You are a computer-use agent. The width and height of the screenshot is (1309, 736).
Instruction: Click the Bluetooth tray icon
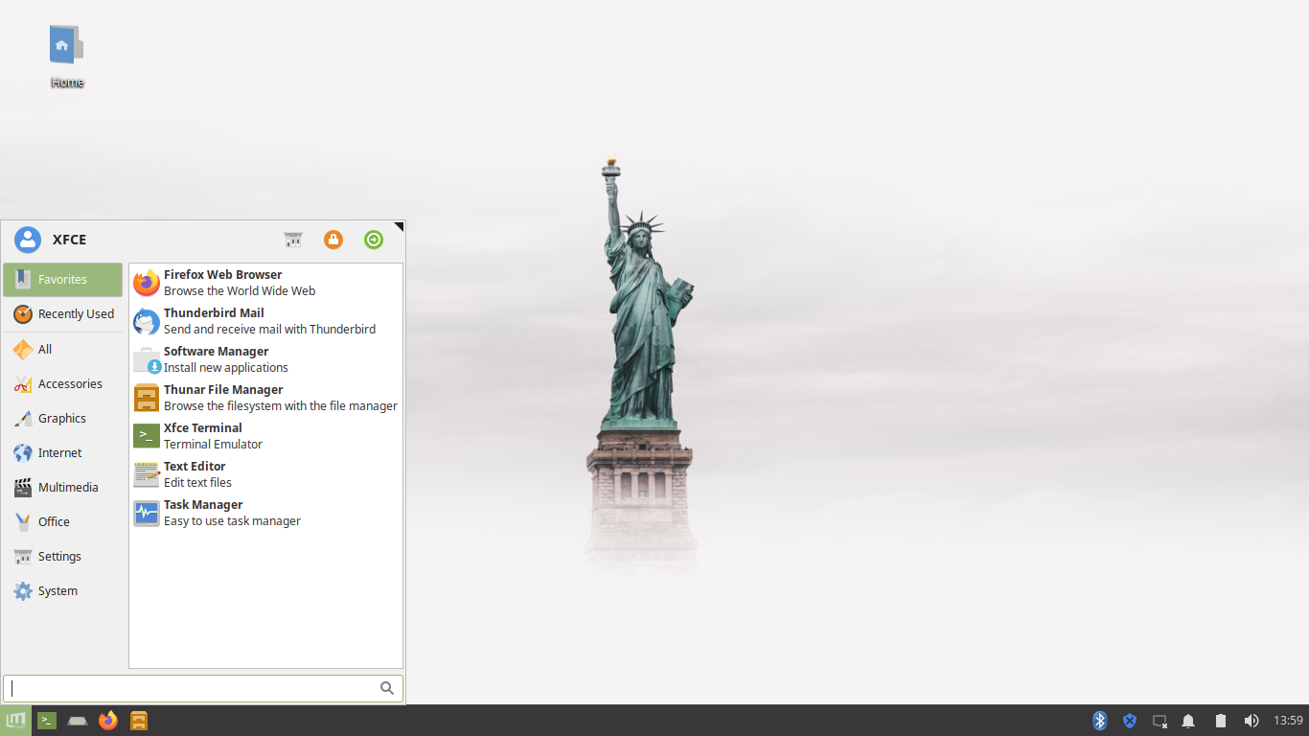pyautogui.click(x=1100, y=721)
